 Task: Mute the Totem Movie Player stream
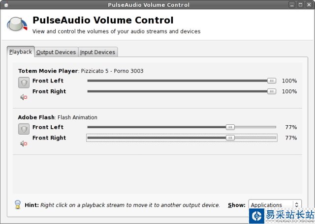pyautogui.click(x=24, y=97)
